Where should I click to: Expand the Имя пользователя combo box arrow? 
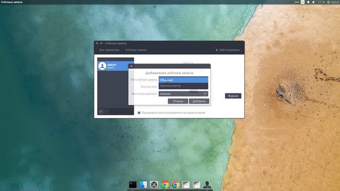205,94
